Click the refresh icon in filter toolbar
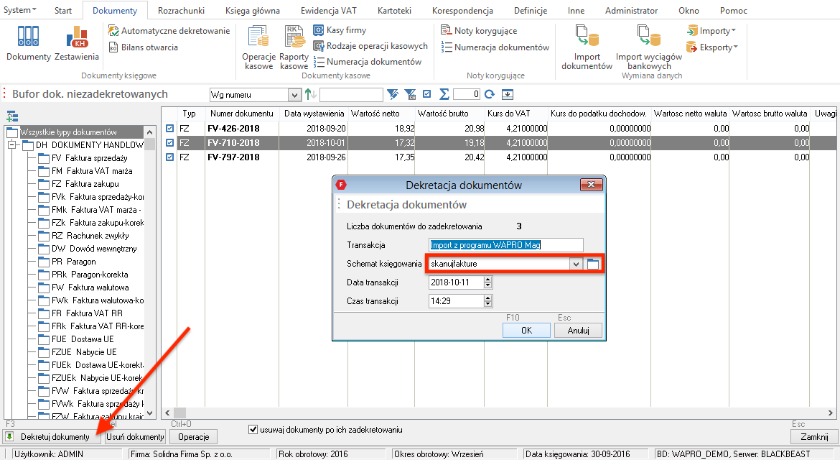 pyautogui.click(x=490, y=94)
